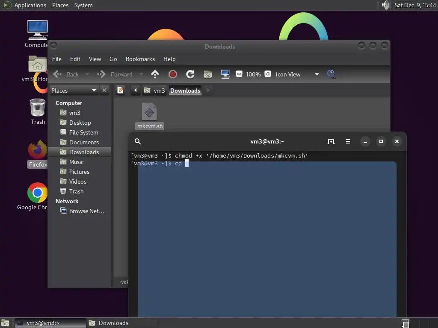Select Videos in the sidebar

pyautogui.click(x=80, y=182)
